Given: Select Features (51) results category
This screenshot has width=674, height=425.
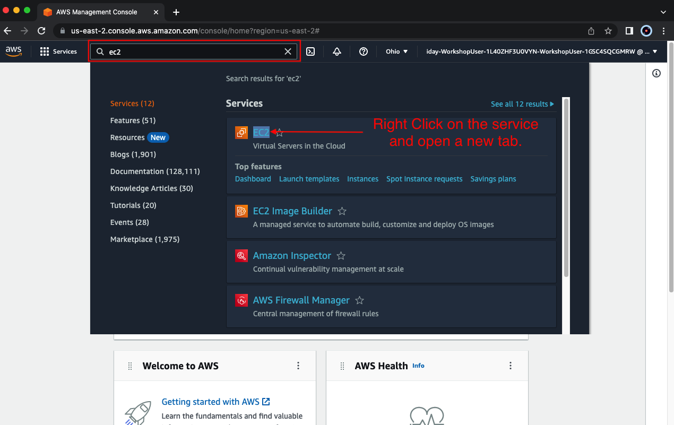Looking at the screenshot, I should tap(133, 120).
